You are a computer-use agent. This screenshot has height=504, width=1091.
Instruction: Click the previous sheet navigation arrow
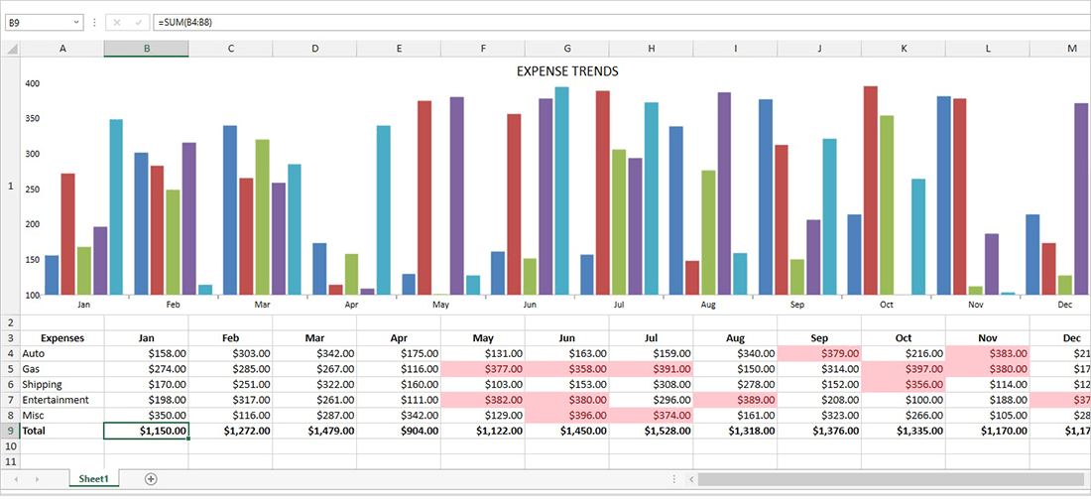coord(16,479)
